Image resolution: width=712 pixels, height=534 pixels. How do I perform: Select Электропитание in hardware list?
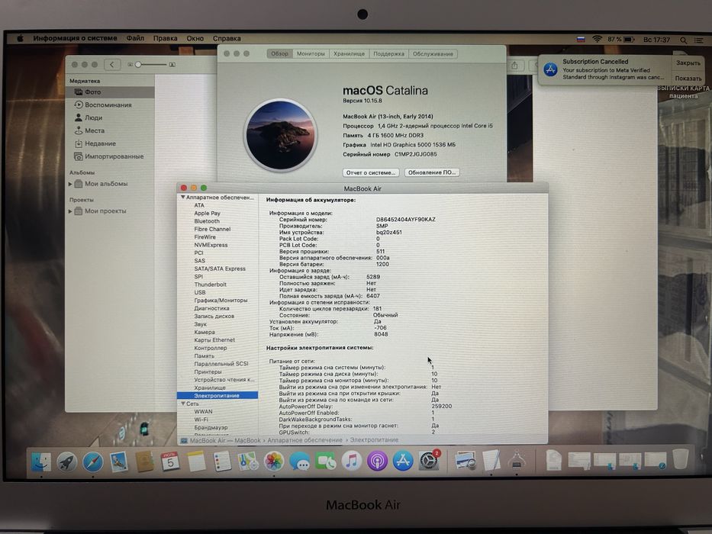point(217,395)
